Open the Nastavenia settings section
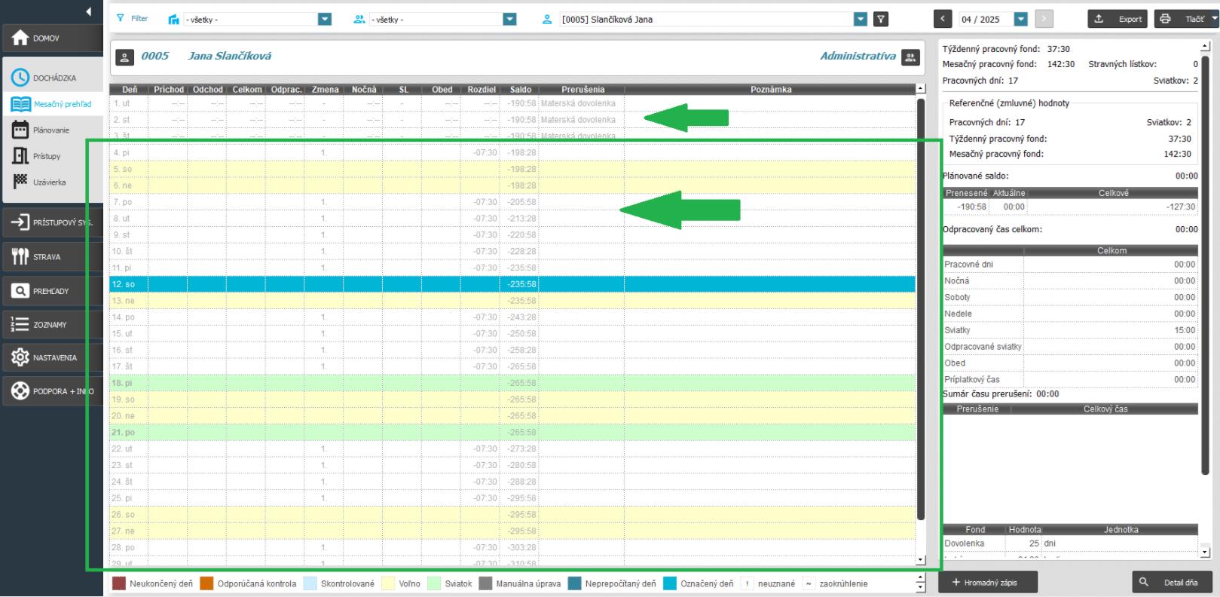Screen dimensions: 1220x597 (x=51, y=358)
